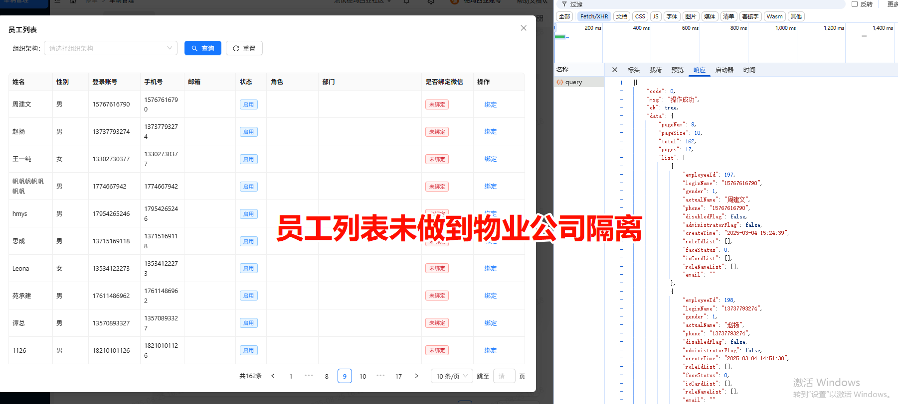Toggle the 反转 invert checkbox
898x404 pixels.
pos(855,4)
